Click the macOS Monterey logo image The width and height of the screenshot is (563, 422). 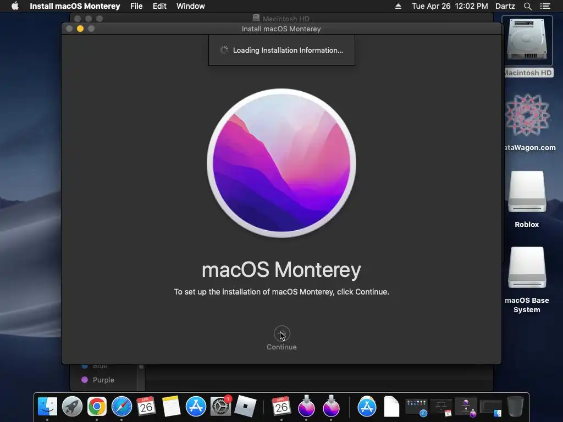click(x=281, y=163)
